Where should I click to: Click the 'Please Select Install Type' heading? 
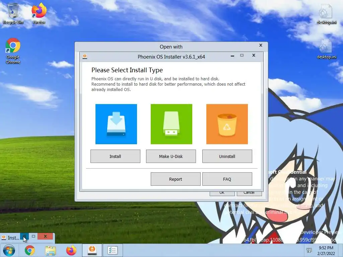click(127, 70)
